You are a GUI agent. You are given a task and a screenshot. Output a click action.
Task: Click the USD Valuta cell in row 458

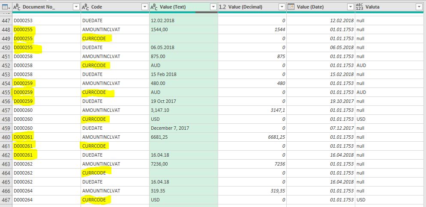(x=390, y=119)
